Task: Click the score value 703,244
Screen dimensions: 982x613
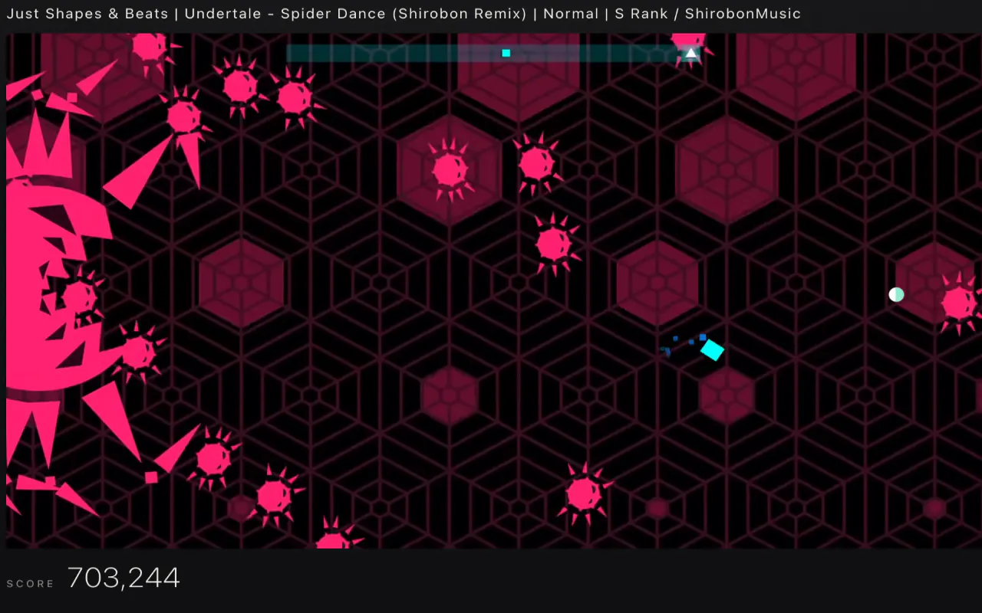Action: coord(124,578)
